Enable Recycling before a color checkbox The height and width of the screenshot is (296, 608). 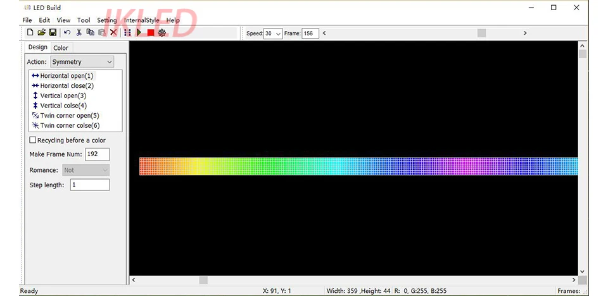(33, 140)
